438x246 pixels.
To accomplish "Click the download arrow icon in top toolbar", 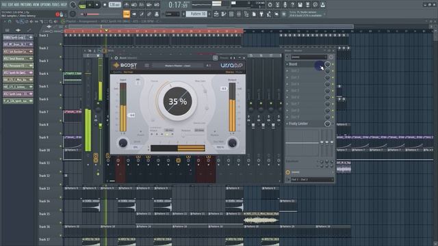I will point(322,5).
